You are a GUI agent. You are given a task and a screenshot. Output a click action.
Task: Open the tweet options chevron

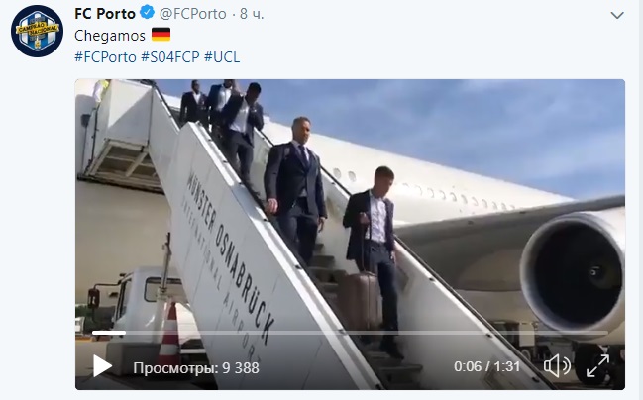tap(617, 15)
